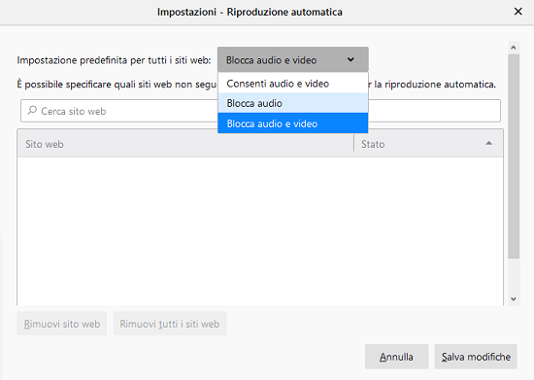Open the default autoplay setting dropdown
The image size is (534, 380).
point(293,59)
